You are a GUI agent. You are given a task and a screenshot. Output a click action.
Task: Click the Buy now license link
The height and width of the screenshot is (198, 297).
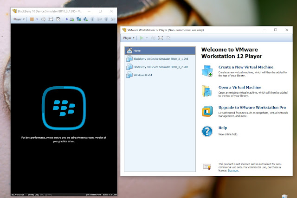(233, 171)
